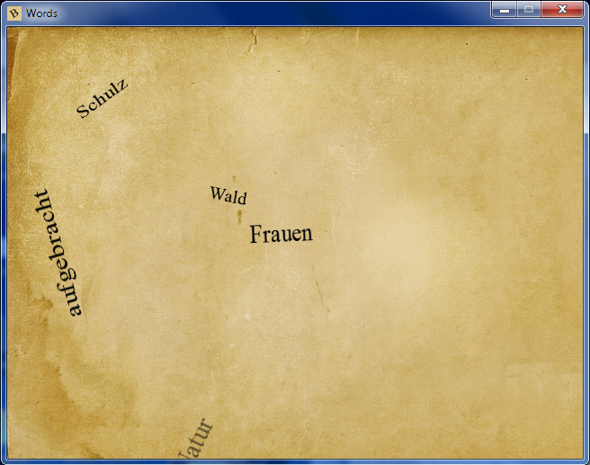Image resolution: width=590 pixels, height=465 pixels.
Task: Click the capital "F" of Frauen
Action: pyautogui.click(x=257, y=235)
